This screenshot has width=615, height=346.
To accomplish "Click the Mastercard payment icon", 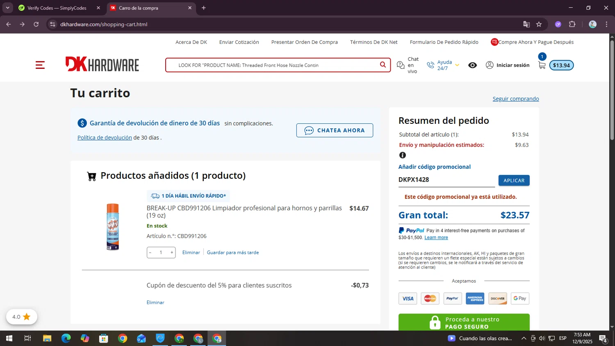I will click(x=430, y=298).
